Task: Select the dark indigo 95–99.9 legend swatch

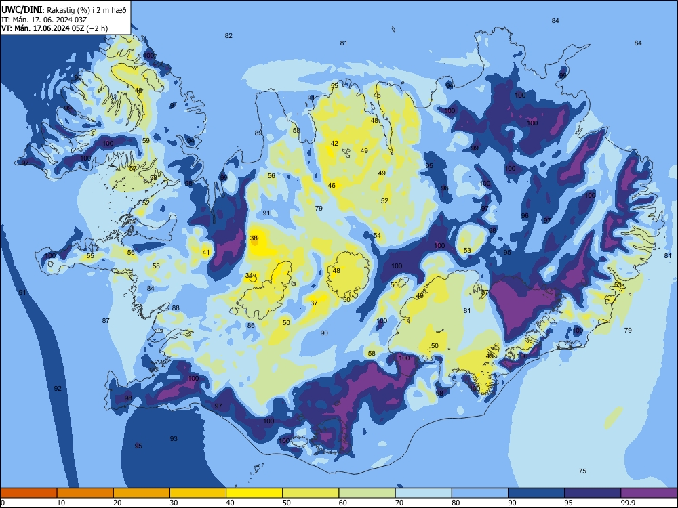Action: coord(593,493)
